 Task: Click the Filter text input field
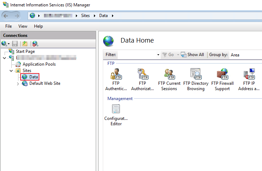137,55
